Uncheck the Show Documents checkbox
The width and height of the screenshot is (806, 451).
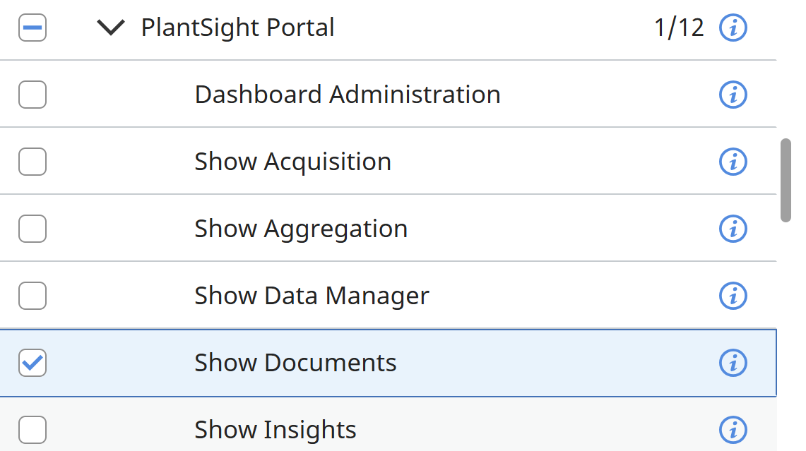[x=32, y=363]
